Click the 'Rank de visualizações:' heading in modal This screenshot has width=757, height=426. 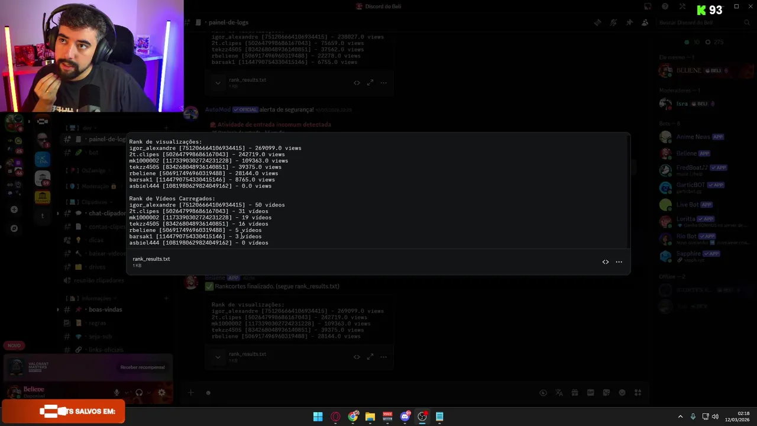click(166, 141)
